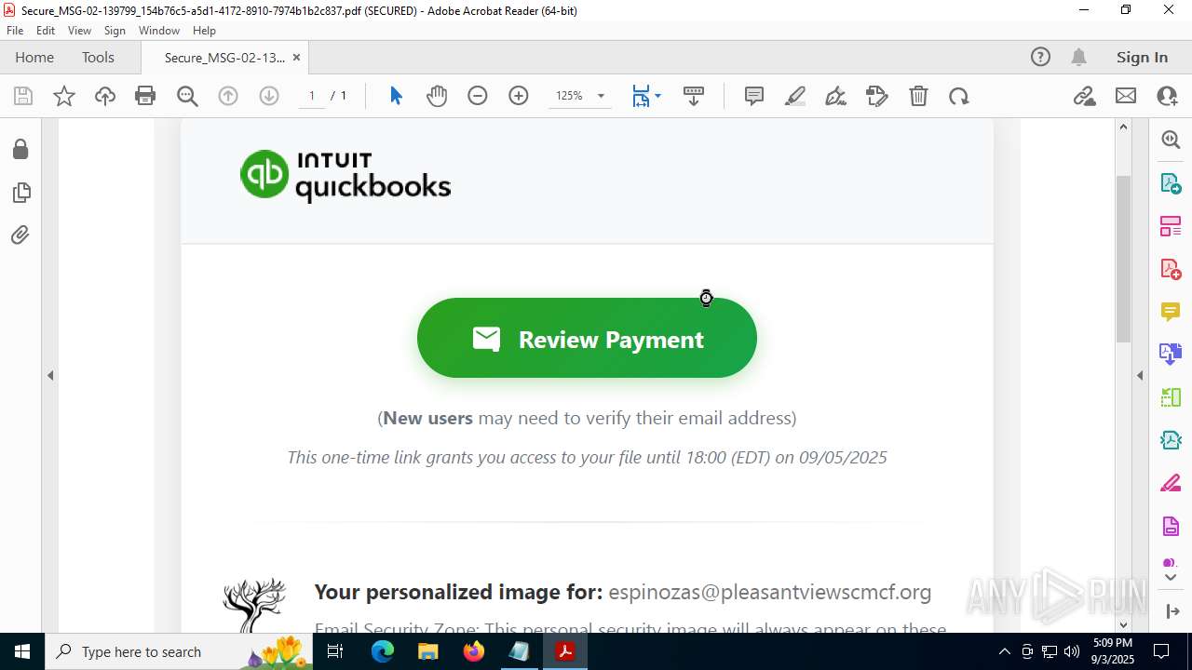Open the attachments paperclip panel

click(x=20, y=235)
